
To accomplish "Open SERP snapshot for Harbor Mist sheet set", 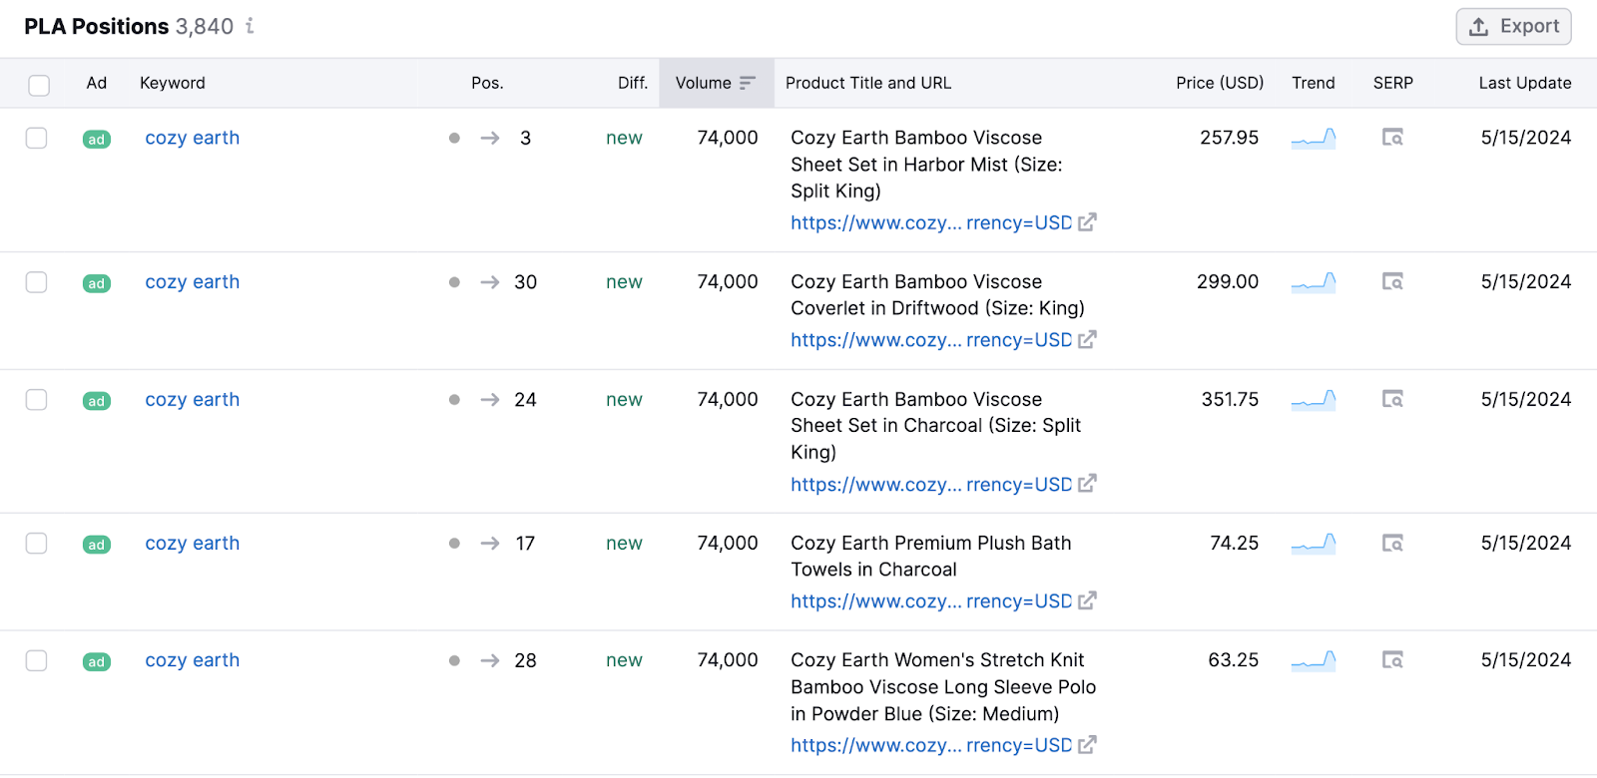I will pyautogui.click(x=1392, y=138).
